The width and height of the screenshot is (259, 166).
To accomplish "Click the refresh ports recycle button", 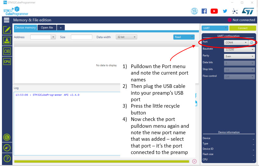I will [x=252, y=42].
